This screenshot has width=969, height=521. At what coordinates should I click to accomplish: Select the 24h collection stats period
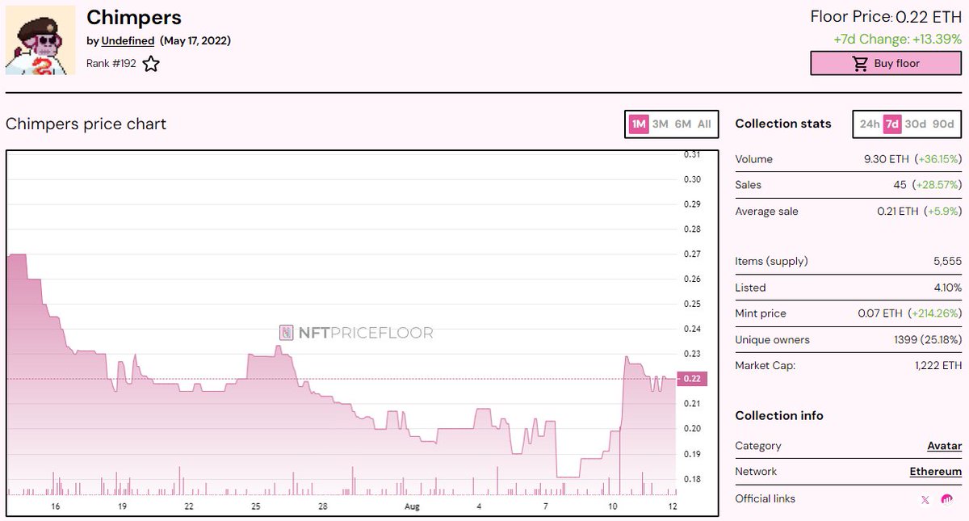(870, 124)
